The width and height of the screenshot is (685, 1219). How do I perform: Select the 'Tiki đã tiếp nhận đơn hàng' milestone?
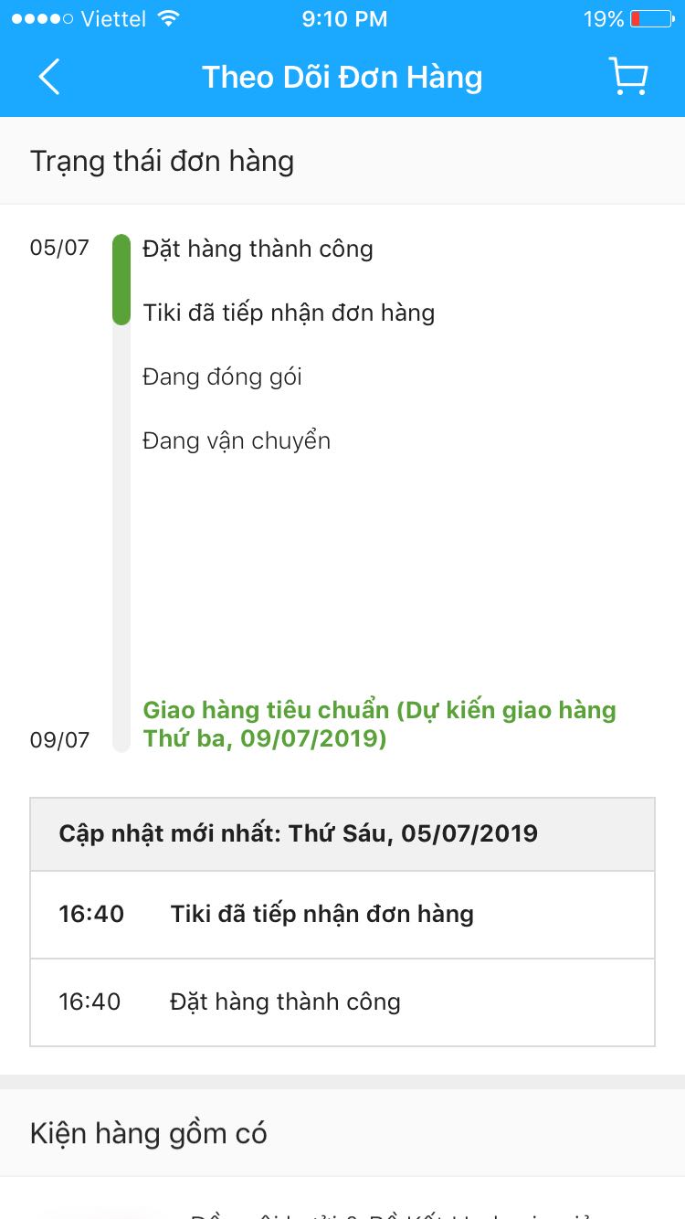[x=289, y=313]
